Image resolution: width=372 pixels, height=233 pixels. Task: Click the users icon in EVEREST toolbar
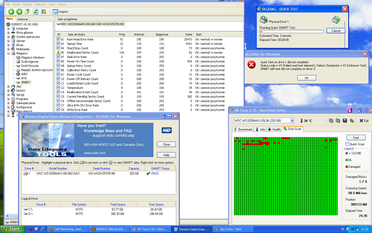point(44,12)
